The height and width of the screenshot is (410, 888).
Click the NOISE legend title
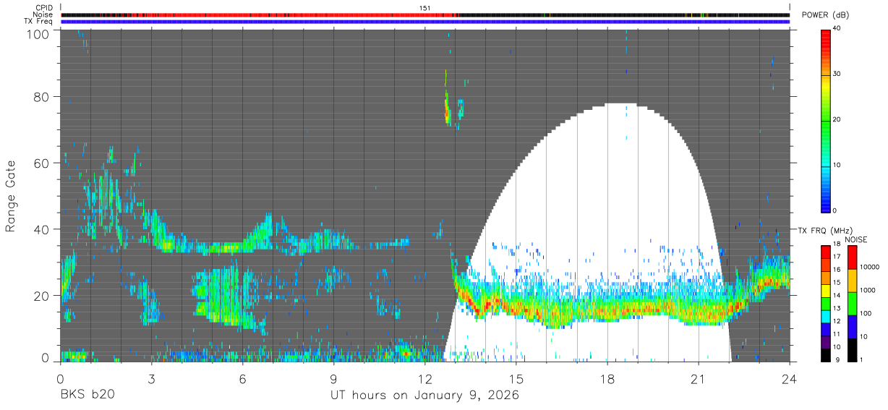click(855, 239)
